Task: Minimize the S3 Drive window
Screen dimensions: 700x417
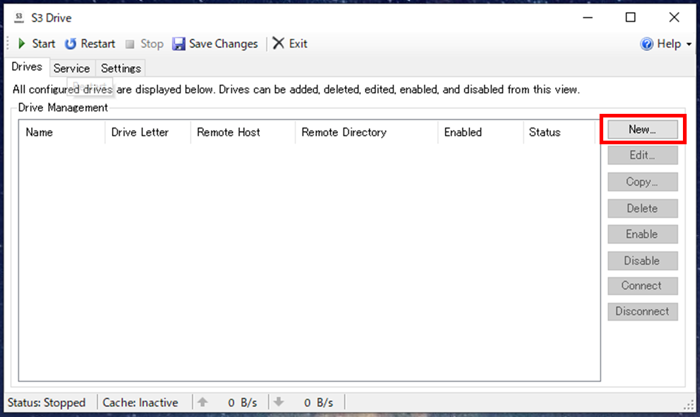Action: pos(588,18)
